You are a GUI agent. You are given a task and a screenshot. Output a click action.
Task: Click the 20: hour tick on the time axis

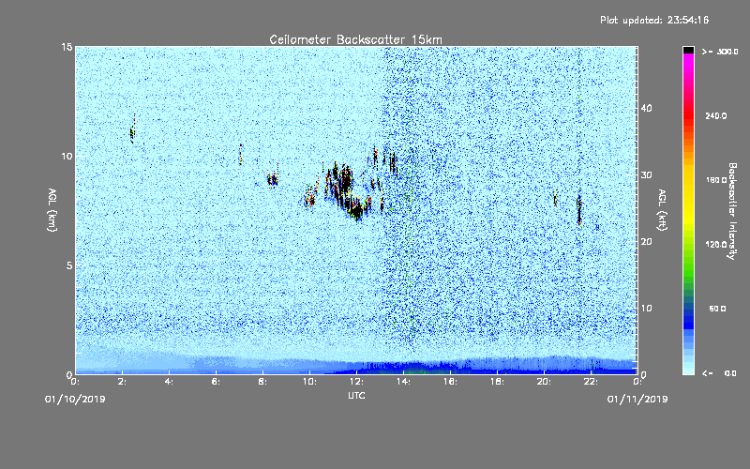pyautogui.click(x=544, y=382)
